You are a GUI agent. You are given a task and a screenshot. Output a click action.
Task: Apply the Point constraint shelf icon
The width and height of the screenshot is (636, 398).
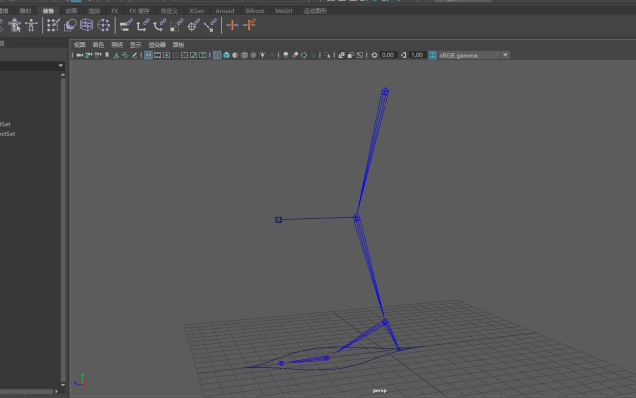(x=143, y=25)
